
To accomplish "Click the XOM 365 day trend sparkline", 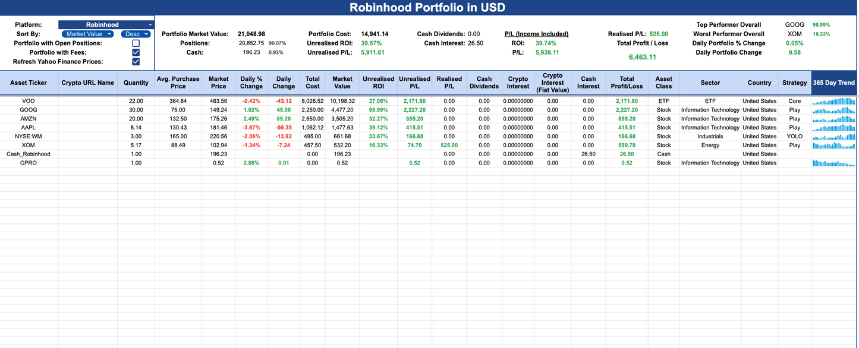I will tap(834, 145).
